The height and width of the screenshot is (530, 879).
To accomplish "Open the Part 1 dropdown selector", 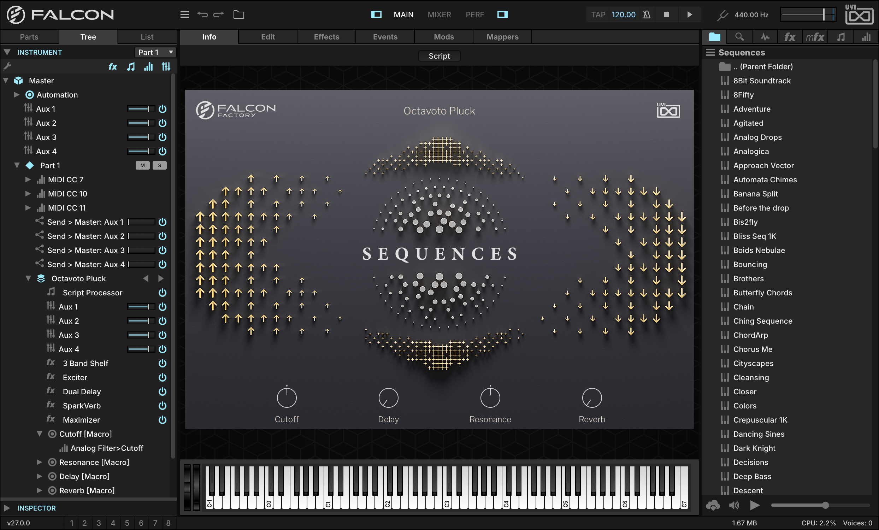I will pos(155,52).
